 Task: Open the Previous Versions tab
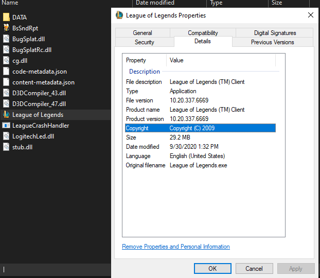click(x=273, y=42)
